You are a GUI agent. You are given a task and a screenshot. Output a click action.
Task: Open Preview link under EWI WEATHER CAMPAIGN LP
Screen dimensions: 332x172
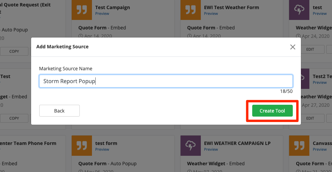[x=211, y=149]
